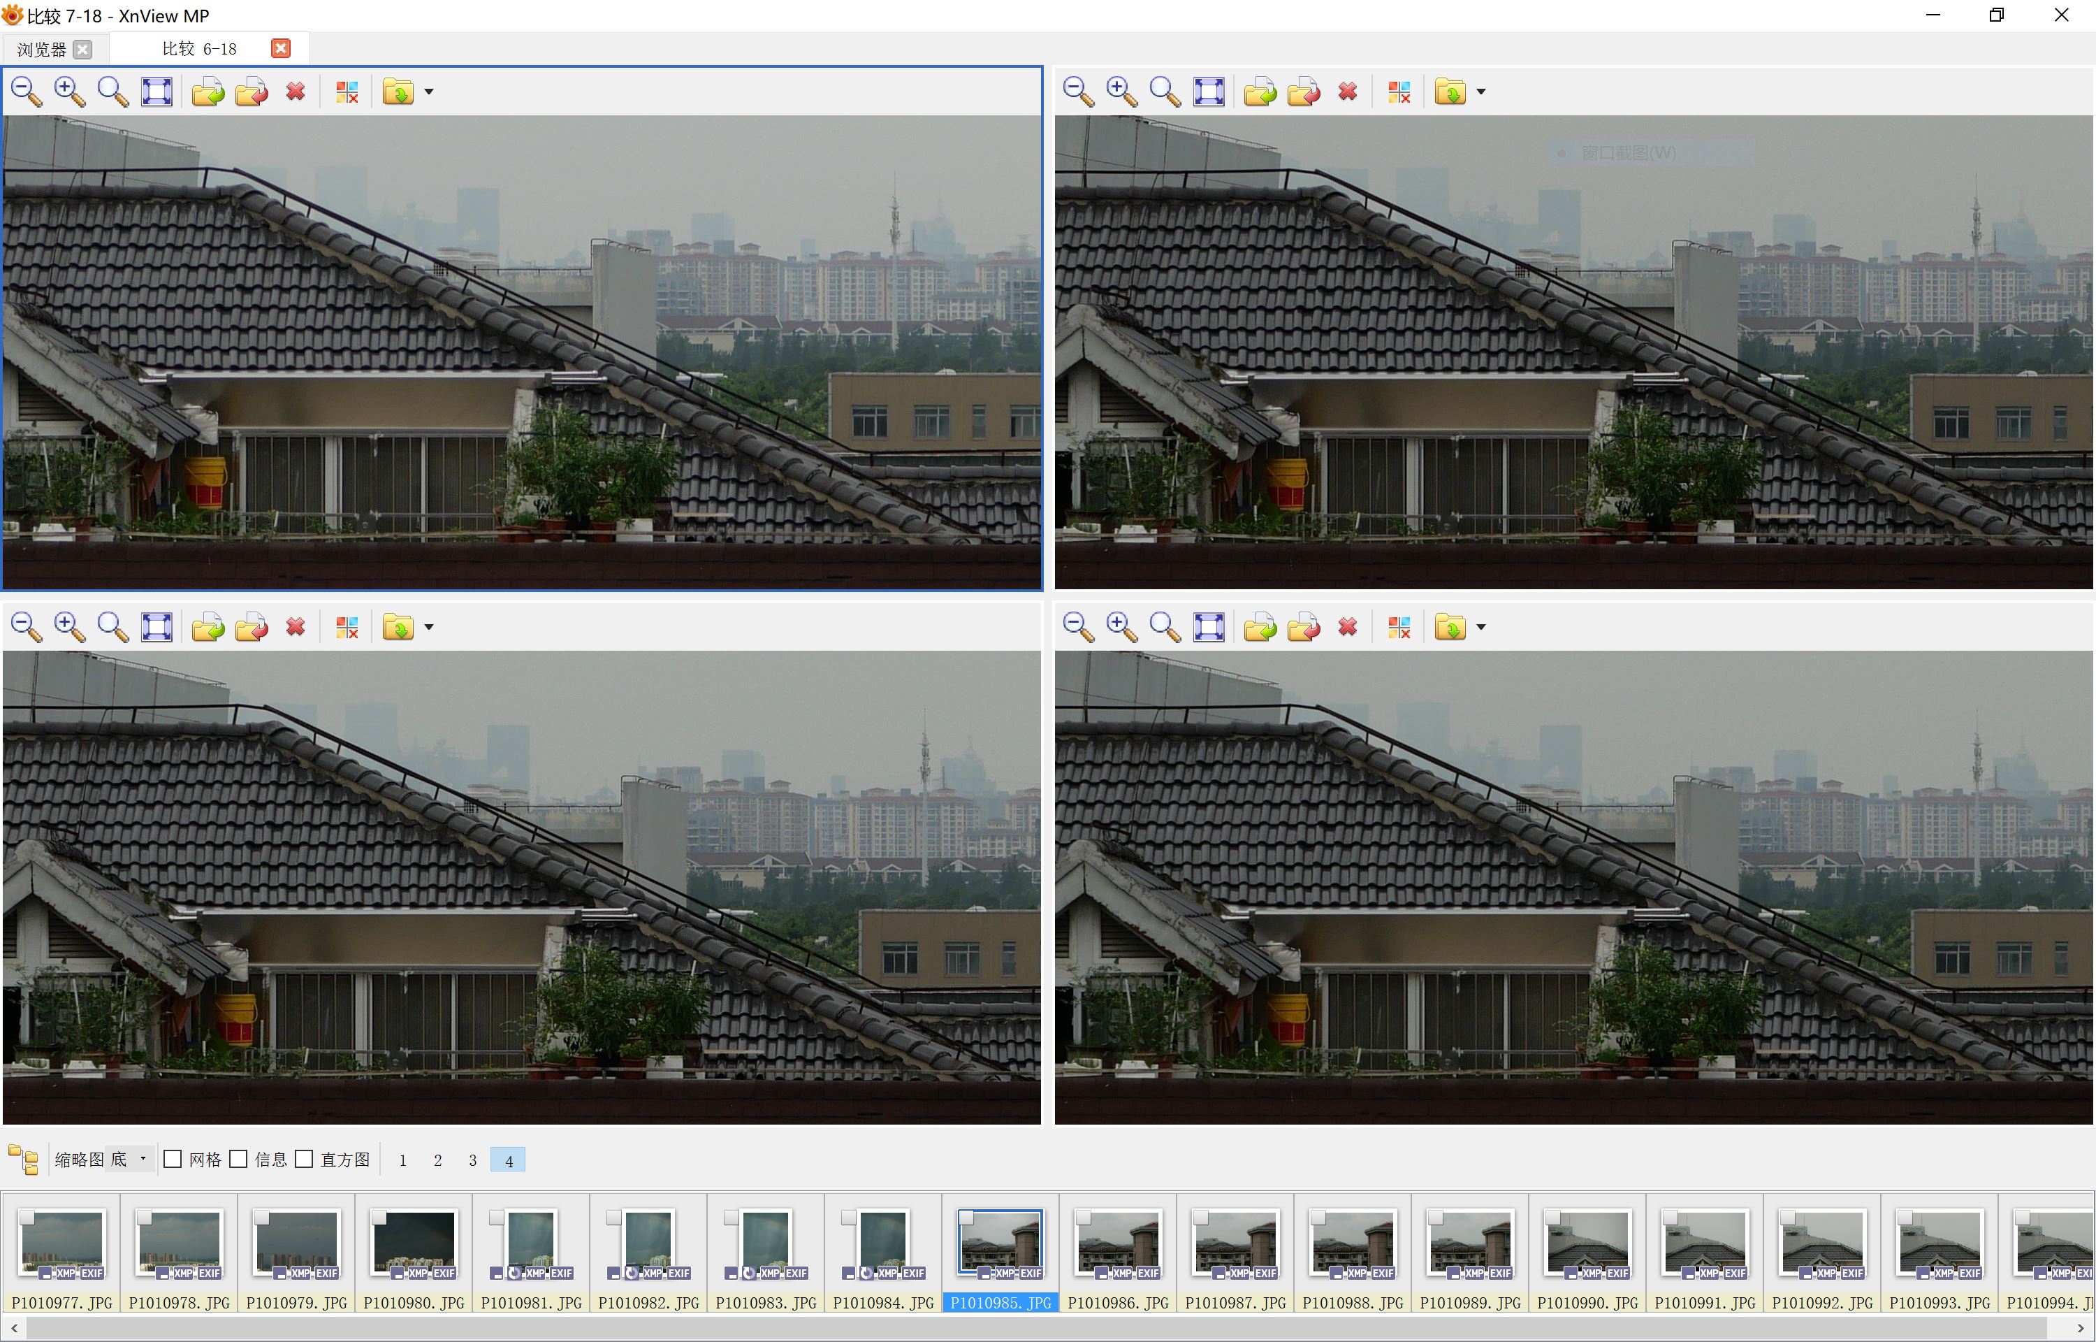Viewport: 2096px width, 1342px height.
Task: Click copy-to-folder green arrow icon in bottom-right pane
Action: click(x=1259, y=626)
